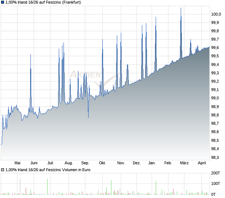Click the 99,9 price axis value
The width and height of the screenshot is (225, 198).
(215, 22)
